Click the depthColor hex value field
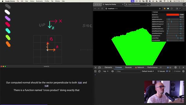This screenshot has width=186, height=105. (x=182, y=15)
